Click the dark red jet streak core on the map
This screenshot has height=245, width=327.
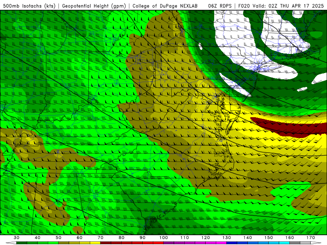(292, 128)
